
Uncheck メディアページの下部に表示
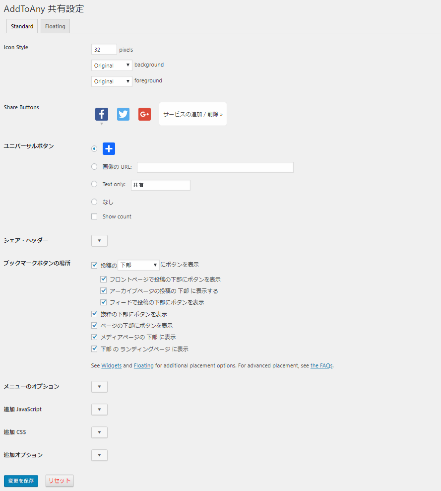(94, 337)
